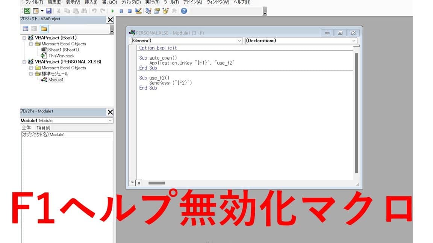Select ThisWorkbook in the project tree
Viewport: 433px width, 243px height.
(61, 56)
